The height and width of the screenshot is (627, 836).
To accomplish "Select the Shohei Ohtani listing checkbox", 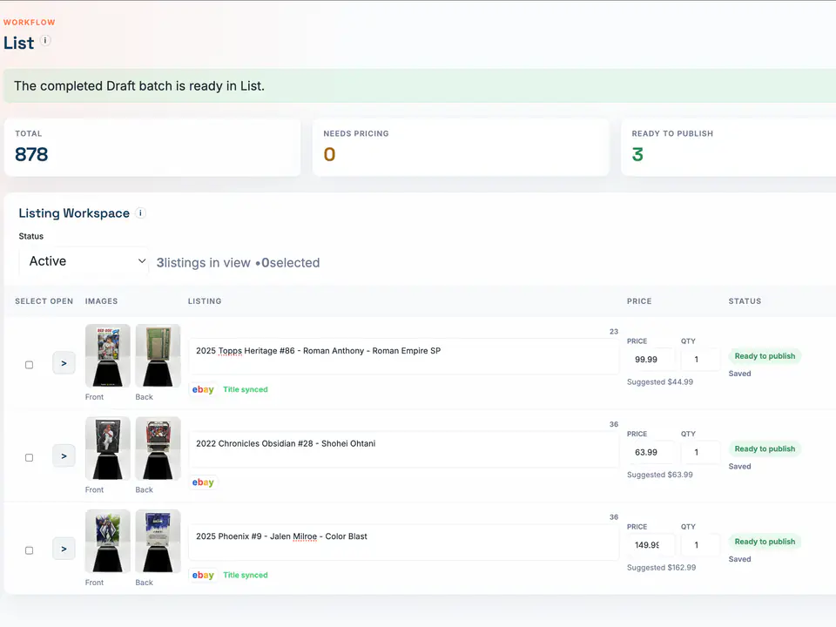I will pos(30,457).
